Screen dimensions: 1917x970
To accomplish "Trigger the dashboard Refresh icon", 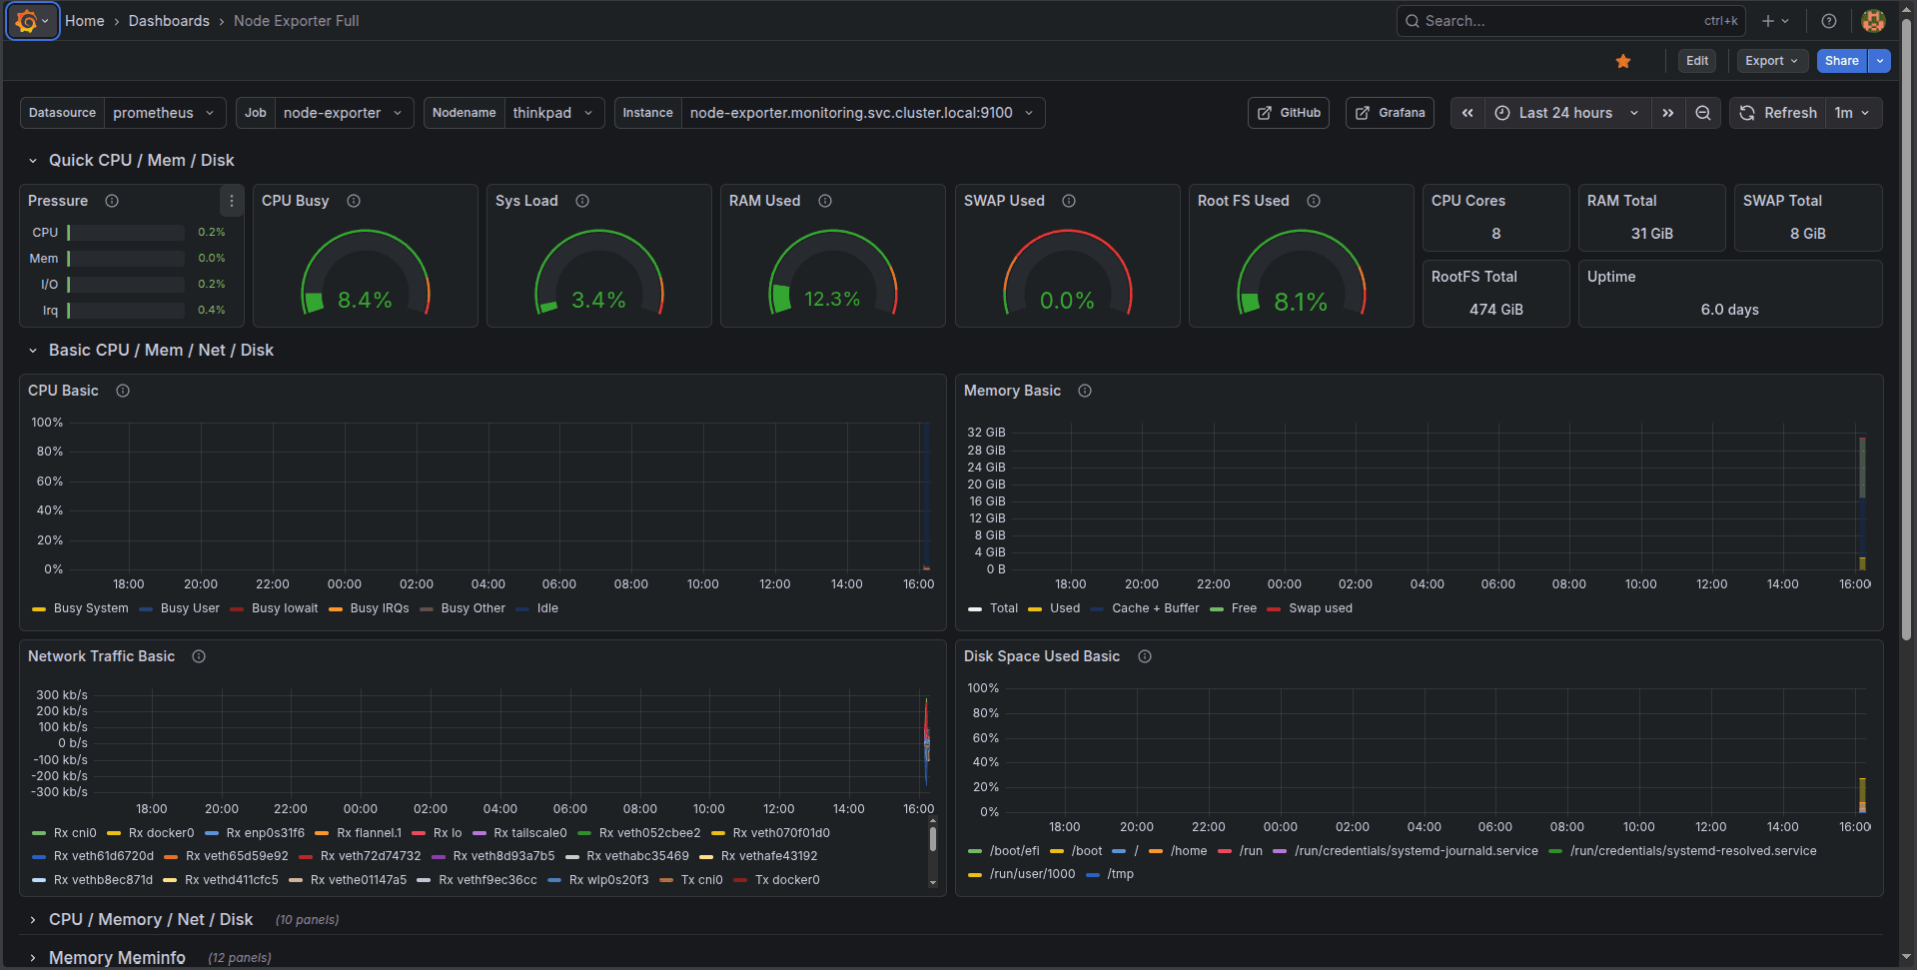I will pyautogui.click(x=1745, y=113).
